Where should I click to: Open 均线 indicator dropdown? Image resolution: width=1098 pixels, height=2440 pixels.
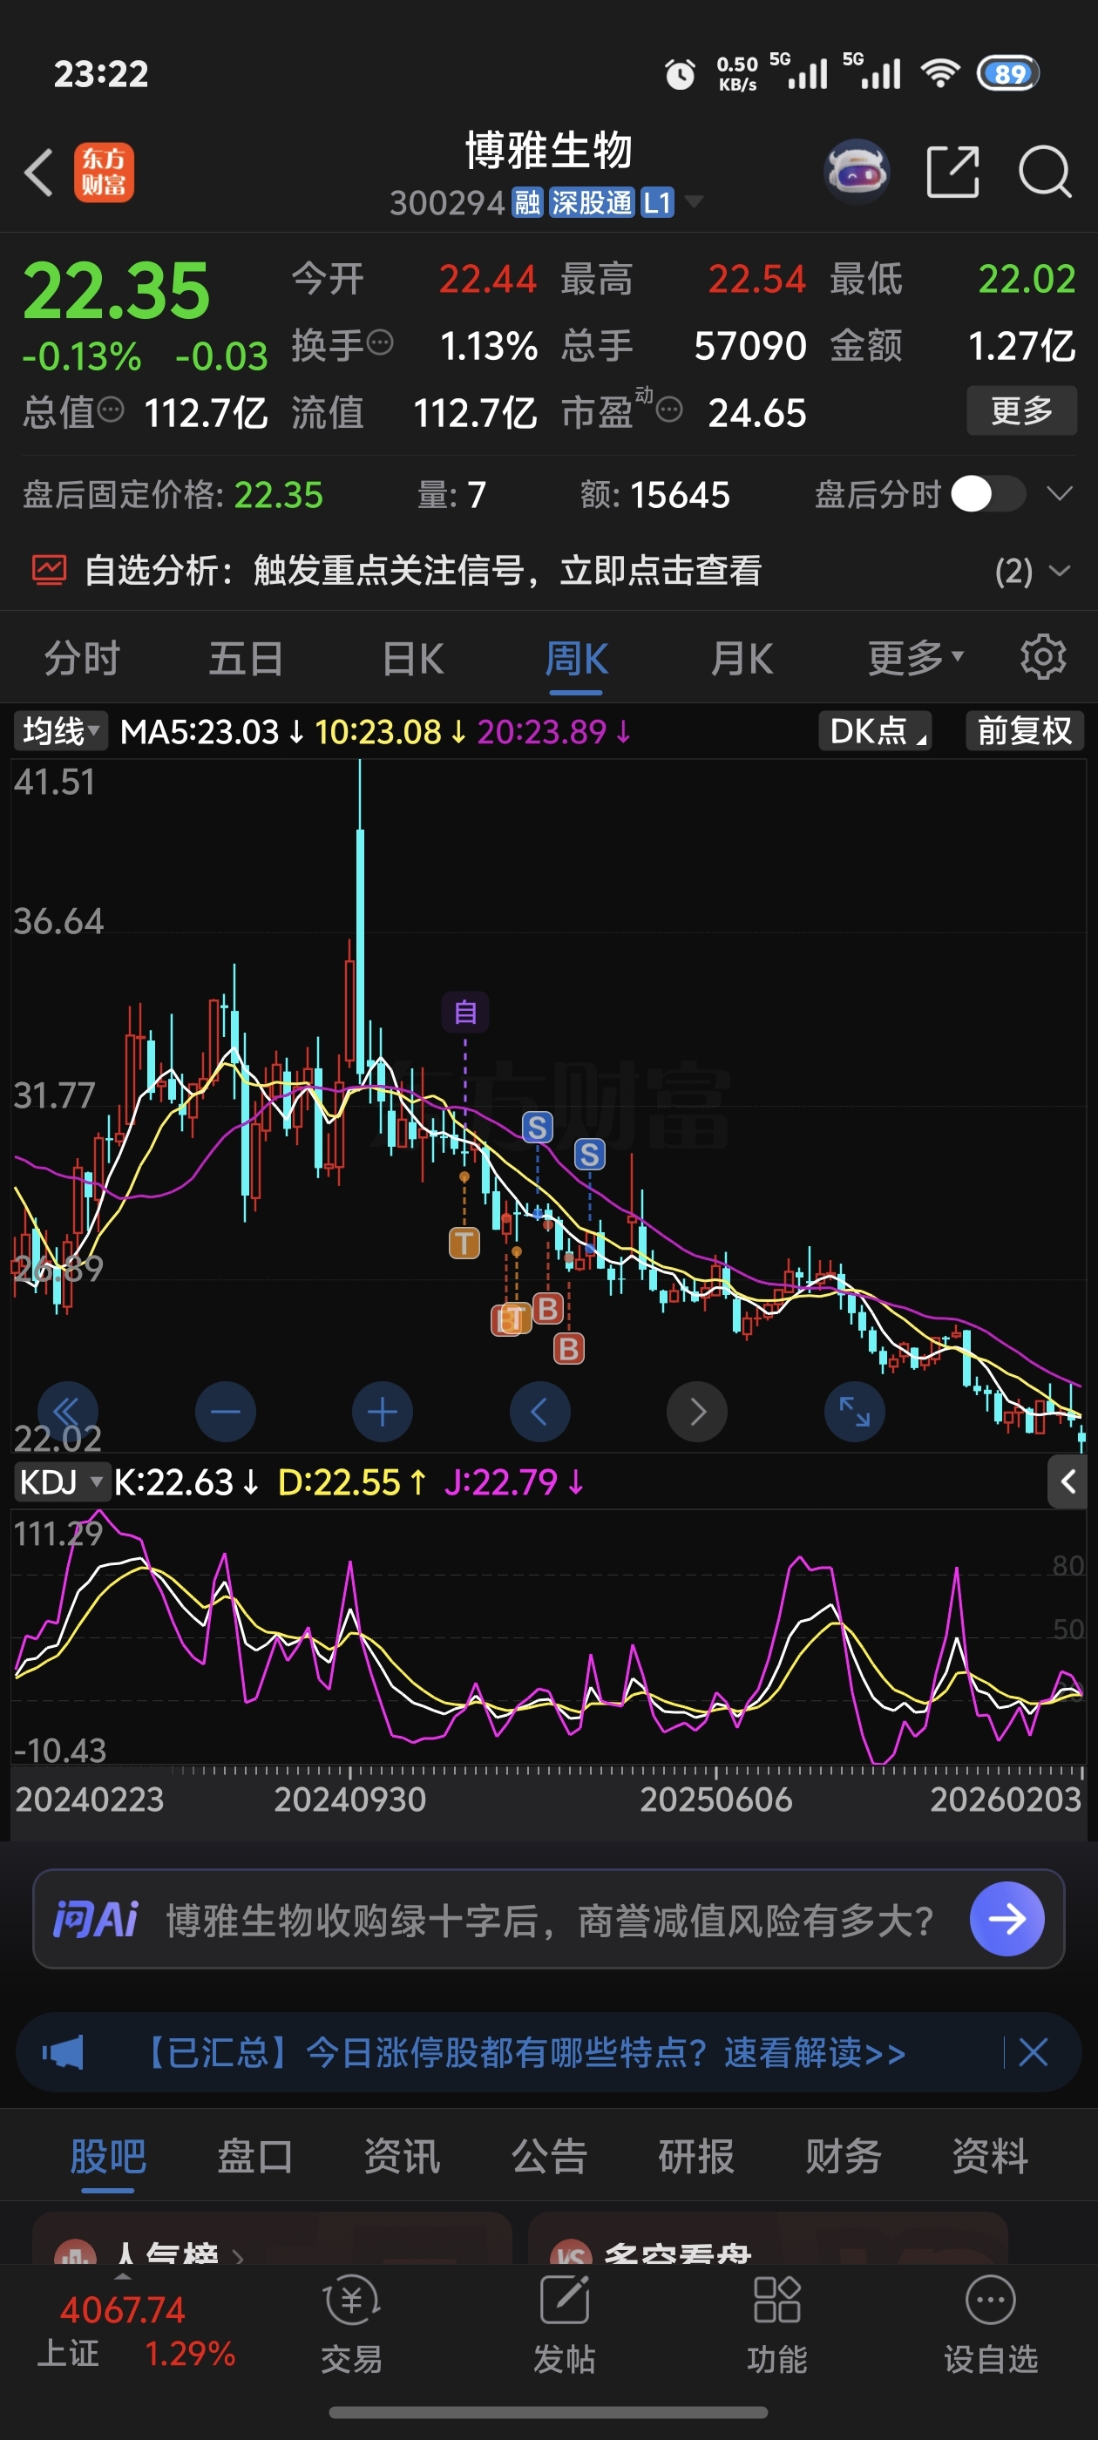[x=61, y=731]
